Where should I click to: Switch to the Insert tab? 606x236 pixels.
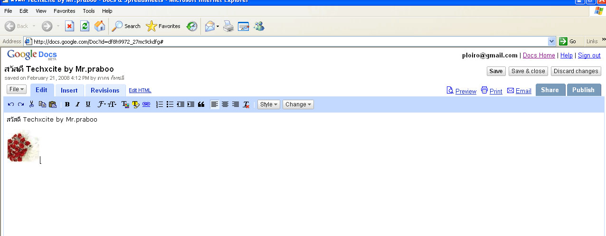(69, 90)
